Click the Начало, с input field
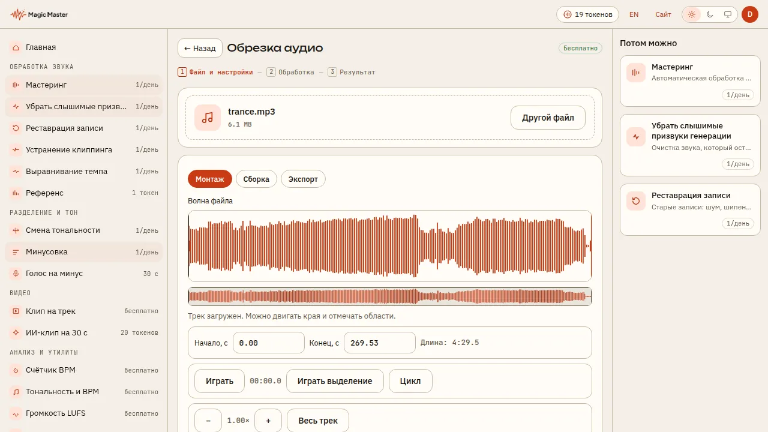 point(269,343)
